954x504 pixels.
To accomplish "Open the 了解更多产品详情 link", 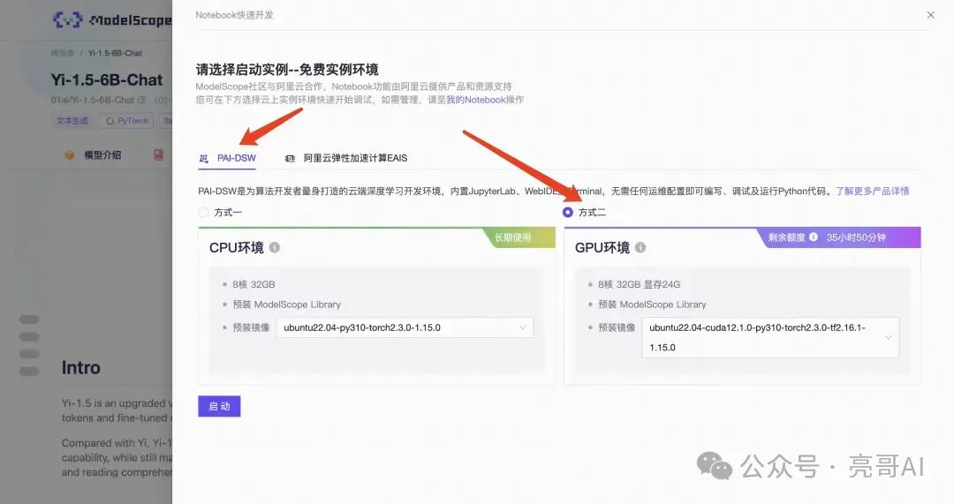I will point(872,191).
